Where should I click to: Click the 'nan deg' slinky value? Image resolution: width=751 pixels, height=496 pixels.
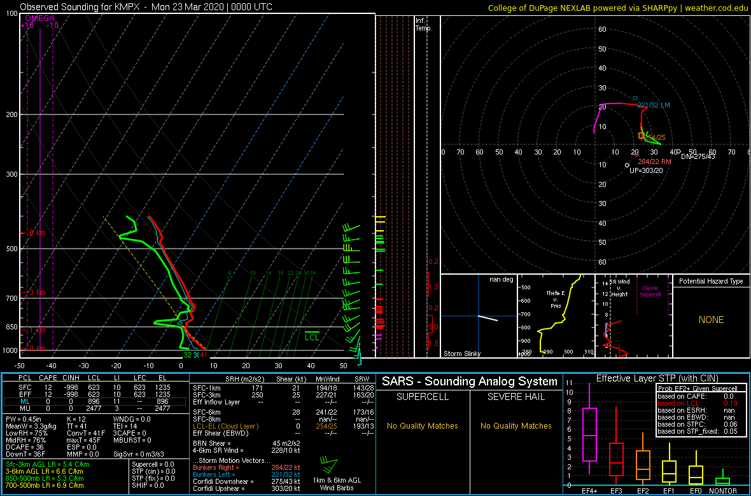500,279
